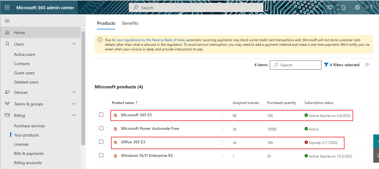Image resolution: width=379 pixels, height=169 pixels.
Task: Click purchased quantity '10000'
Action: pos(272,129)
